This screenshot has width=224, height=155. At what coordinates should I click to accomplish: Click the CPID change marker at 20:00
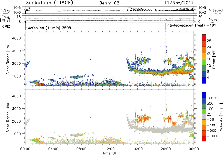click(166, 26)
